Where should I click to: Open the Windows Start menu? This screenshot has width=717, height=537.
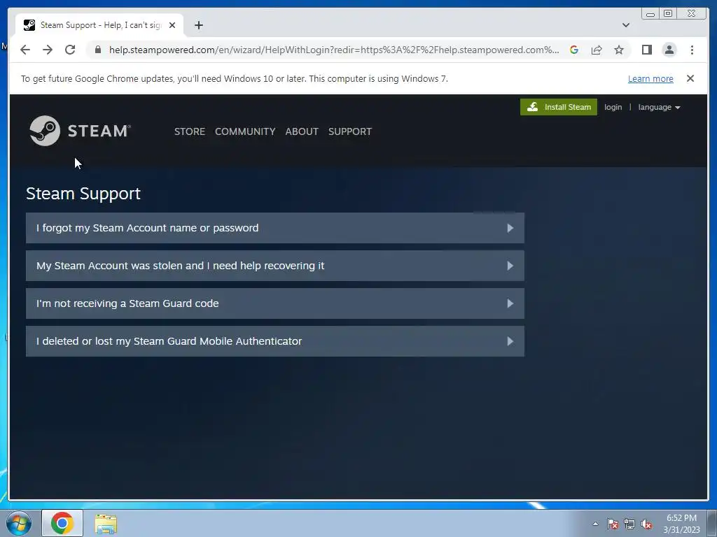[19, 523]
